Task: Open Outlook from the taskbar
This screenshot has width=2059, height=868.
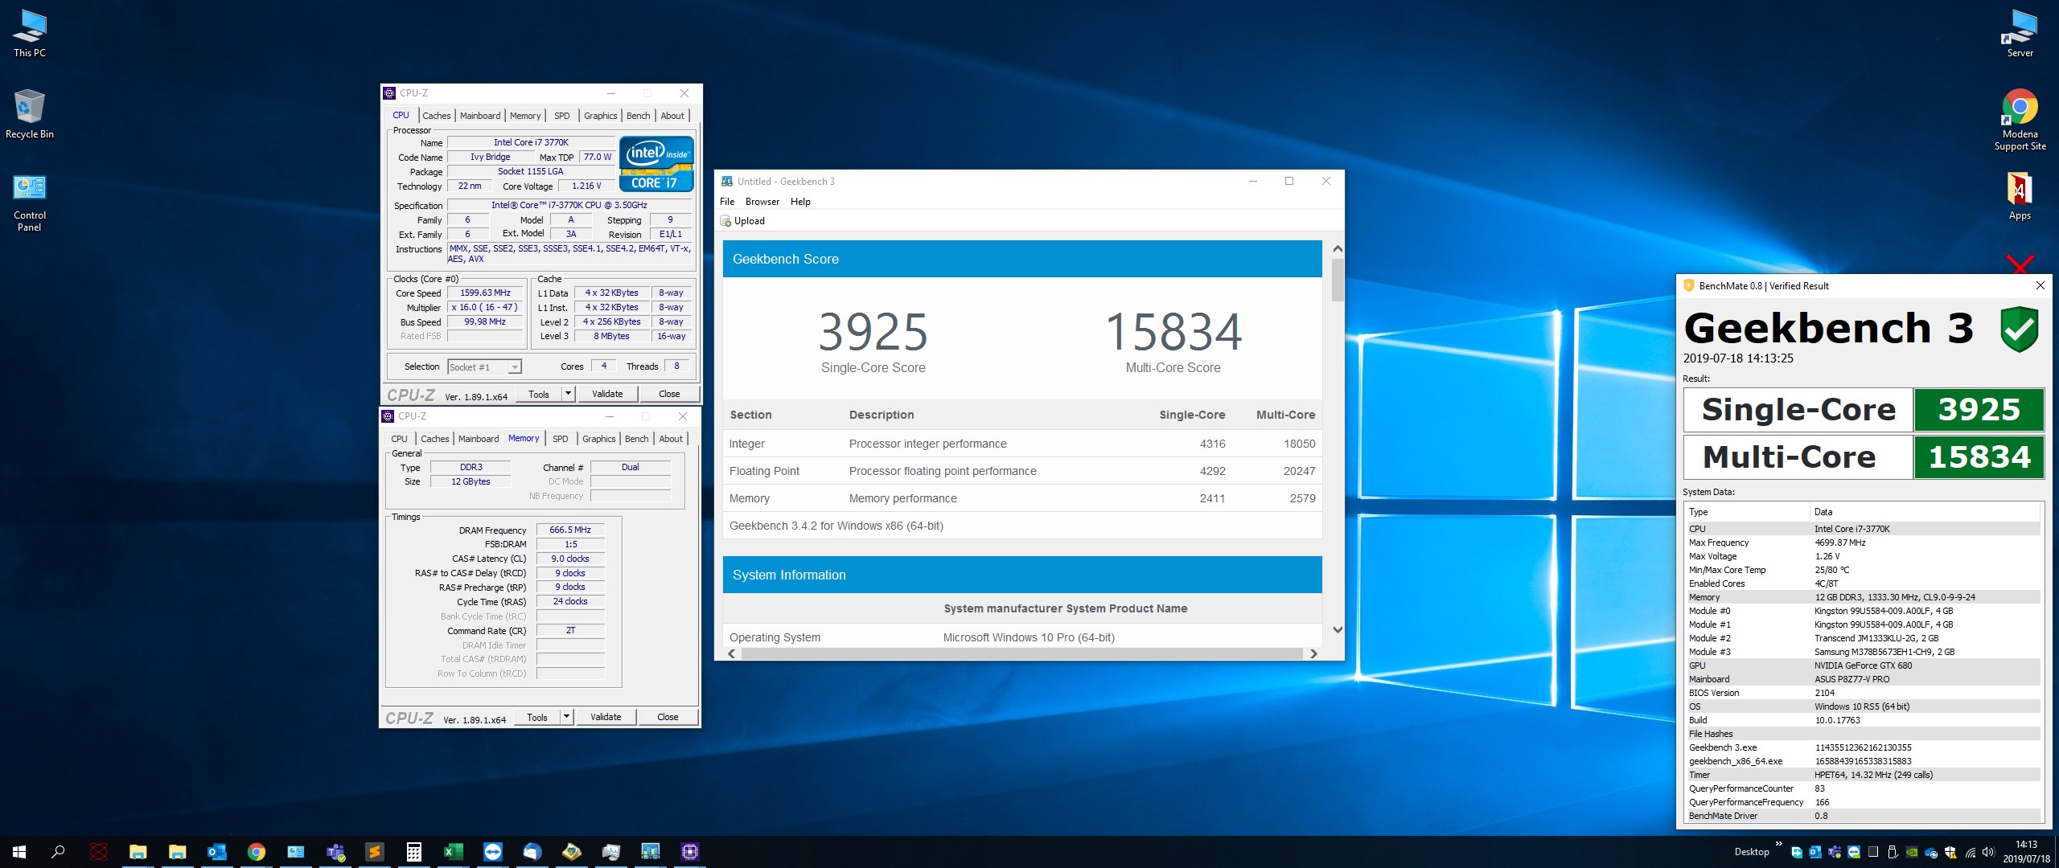Action: click(217, 851)
